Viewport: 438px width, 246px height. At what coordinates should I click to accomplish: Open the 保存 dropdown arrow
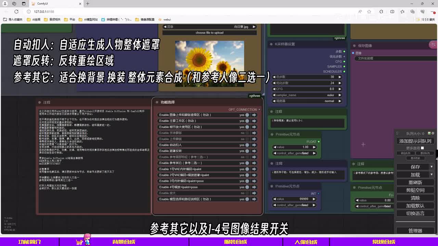pyautogui.click(x=431, y=167)
